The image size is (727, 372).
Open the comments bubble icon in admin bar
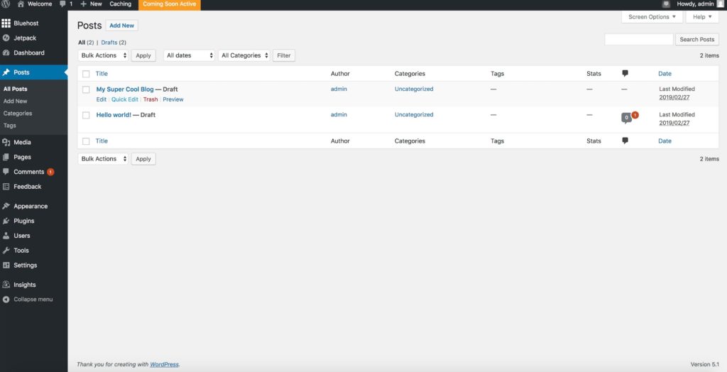click(x=62, y=4)
